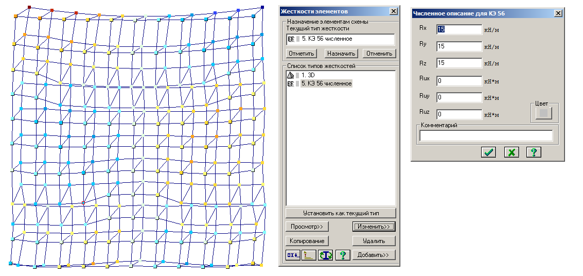The image size is (583, 276).
Task: Expand the Просмотр>> section
Action: coord(307,226)
